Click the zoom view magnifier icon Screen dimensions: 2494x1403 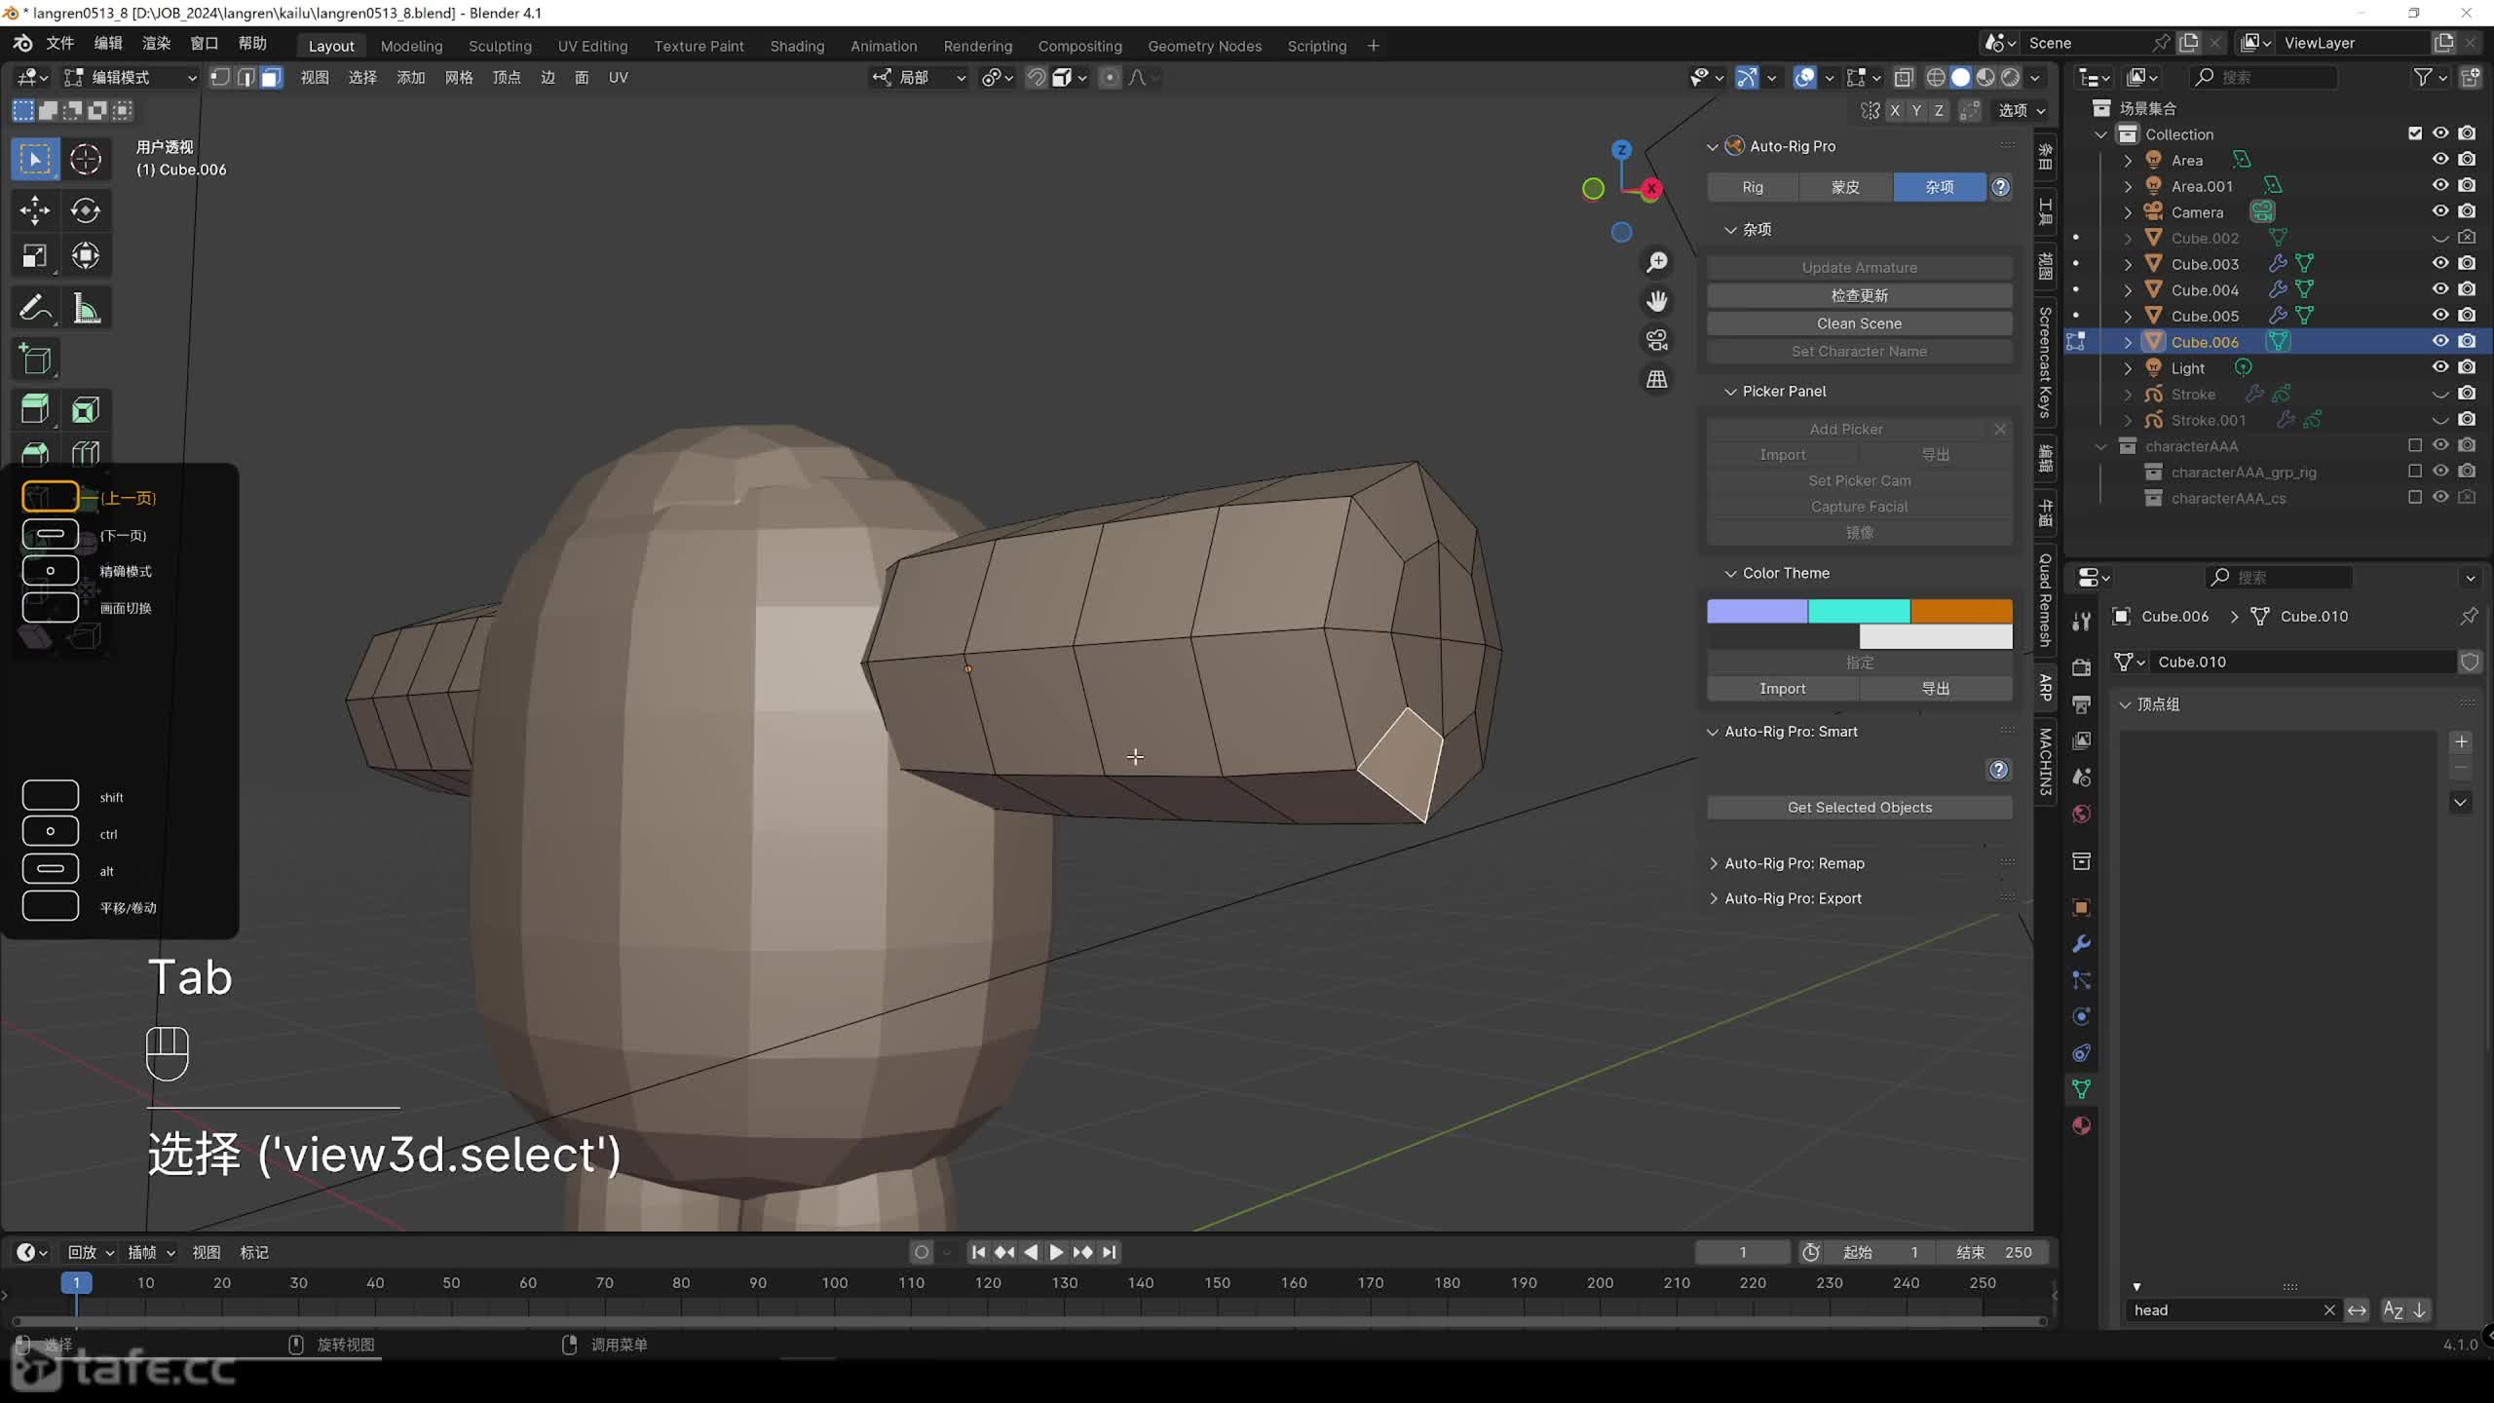tap(1656, 262)
